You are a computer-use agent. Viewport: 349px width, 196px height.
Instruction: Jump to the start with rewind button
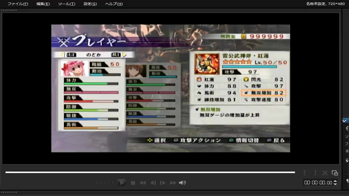coord(143,183)
